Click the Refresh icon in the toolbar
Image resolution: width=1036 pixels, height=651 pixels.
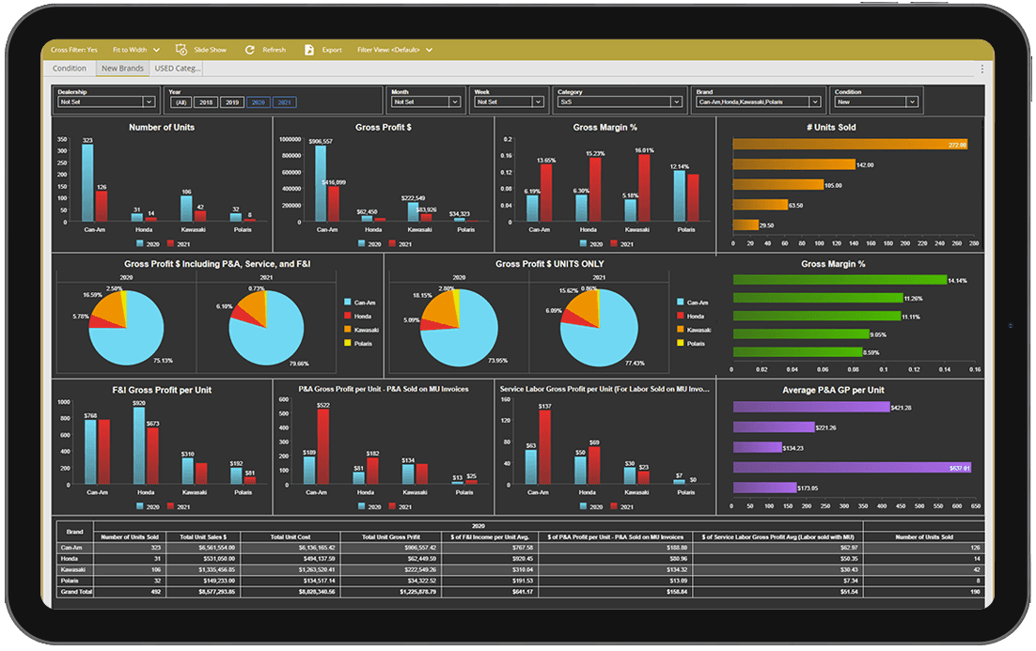point(249,50)
